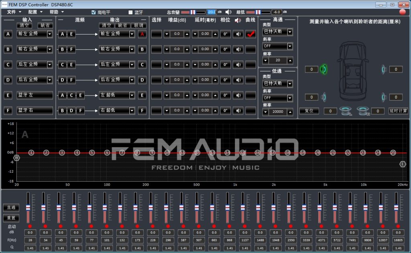Open input D 后右全频 dropdown
The width and height of the screenshot is (411, 253).
[49, 80]
